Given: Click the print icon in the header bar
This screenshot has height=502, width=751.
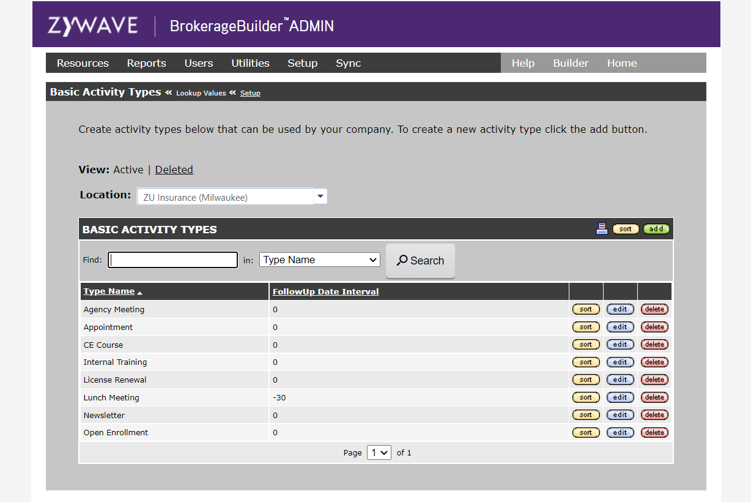Looking at the screenshot, I should click(x=602, y=228).
